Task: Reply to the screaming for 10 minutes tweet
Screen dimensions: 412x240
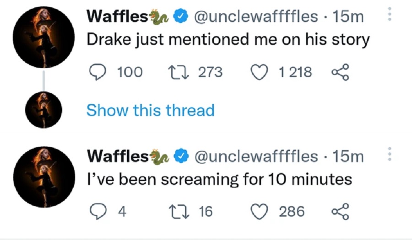Action: click(x=98, y=211)
